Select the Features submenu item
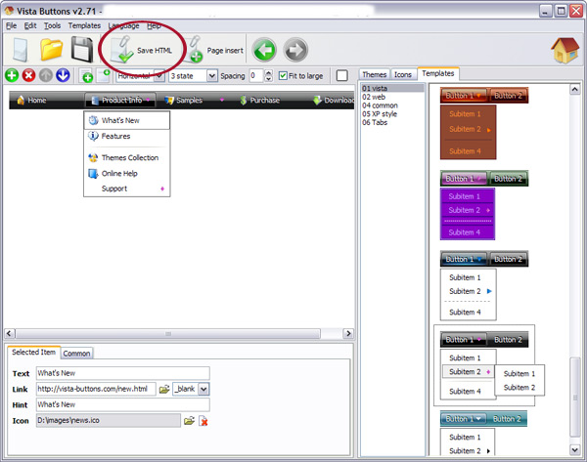 point(126,136)
